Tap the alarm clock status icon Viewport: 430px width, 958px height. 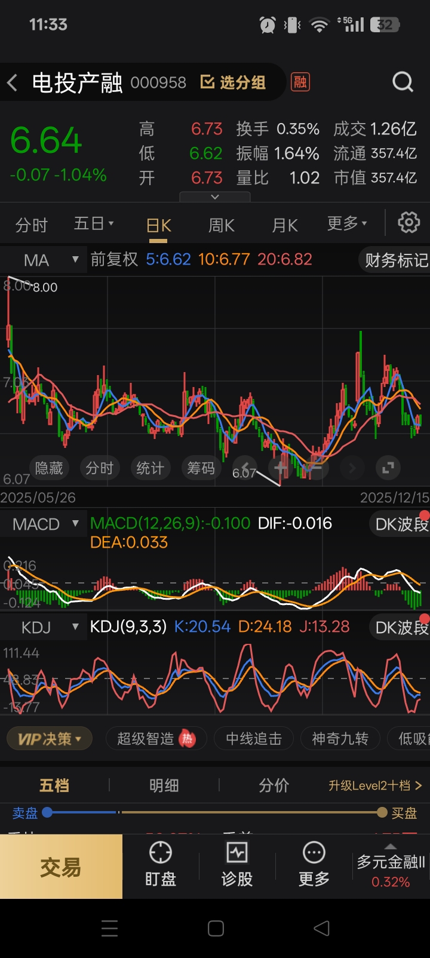[268, 24]
